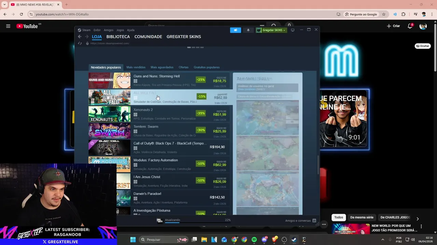
Task: Open the Darwin's Paradox! listing
Action: 159,198
